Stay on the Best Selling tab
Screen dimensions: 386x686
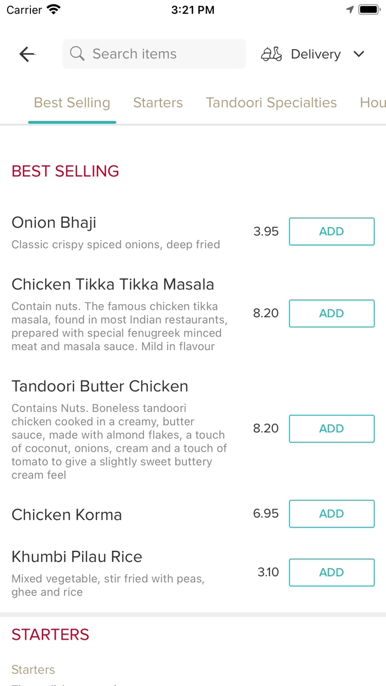[x=72, y=103]
